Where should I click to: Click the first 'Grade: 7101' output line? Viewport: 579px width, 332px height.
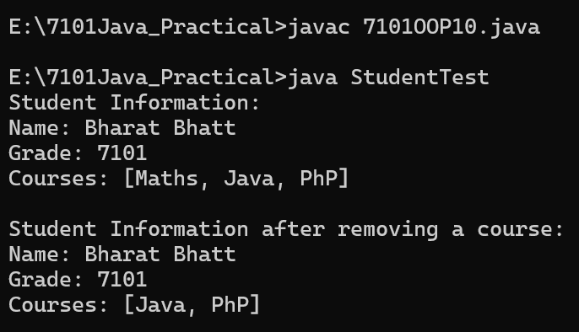pyautogui.click(x=78, y=153)
